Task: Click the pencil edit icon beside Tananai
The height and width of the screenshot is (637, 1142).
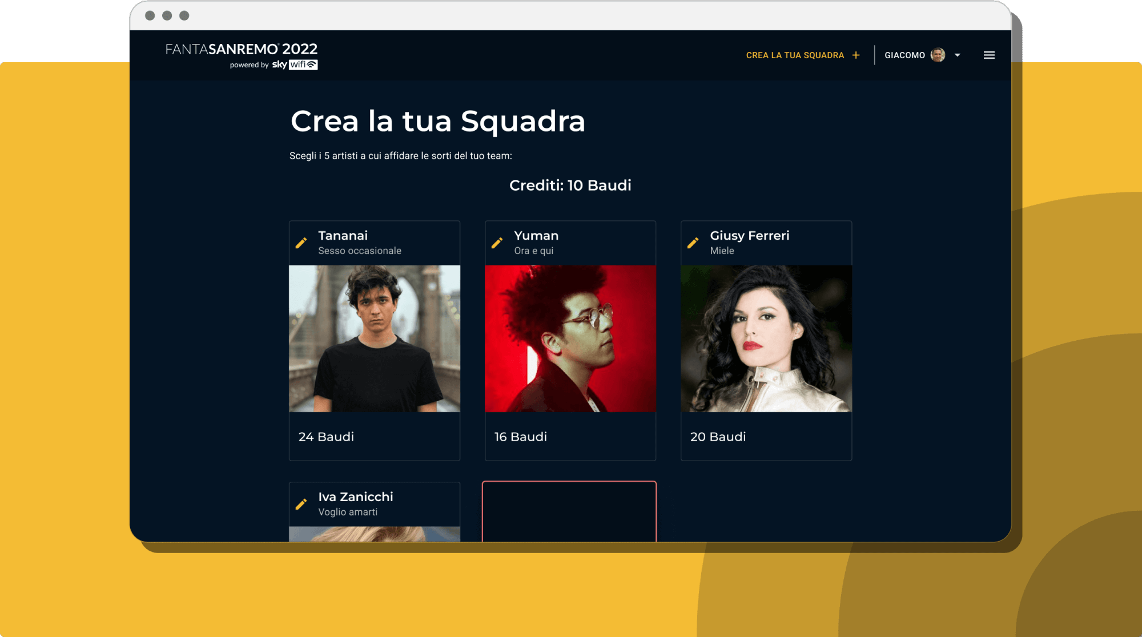Action: pyautogui.click(x=301, y=243)
